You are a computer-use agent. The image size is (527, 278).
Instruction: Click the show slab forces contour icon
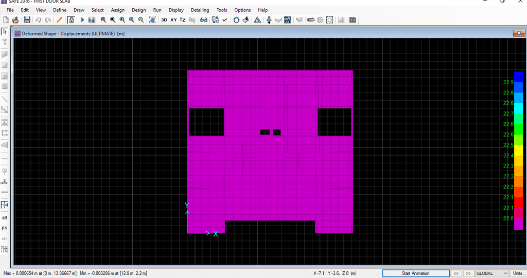point(287,20)
